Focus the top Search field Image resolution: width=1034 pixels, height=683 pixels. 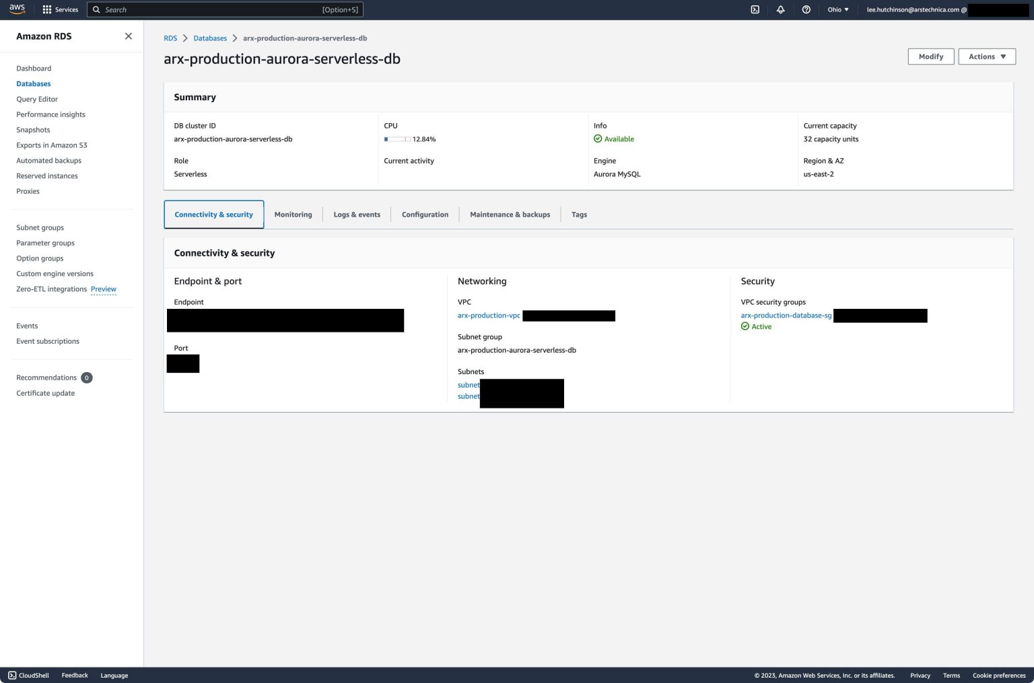click(x=226, y=9)
